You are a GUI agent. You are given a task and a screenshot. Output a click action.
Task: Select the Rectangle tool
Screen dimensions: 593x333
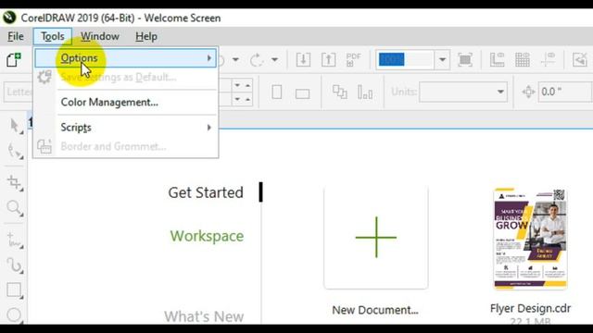15,290
